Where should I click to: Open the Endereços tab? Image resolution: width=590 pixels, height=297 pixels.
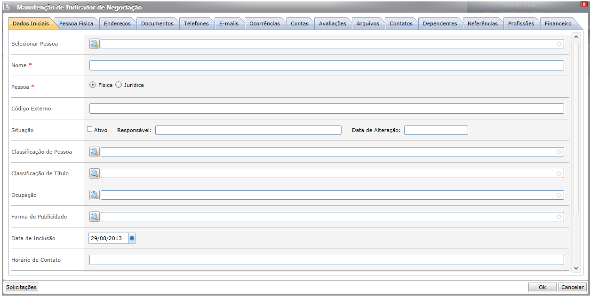pyautogui.click(x=117, y=23)
